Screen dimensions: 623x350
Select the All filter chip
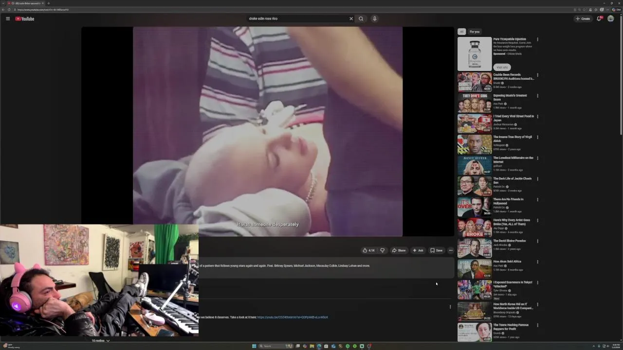click(x=461, y=32)
